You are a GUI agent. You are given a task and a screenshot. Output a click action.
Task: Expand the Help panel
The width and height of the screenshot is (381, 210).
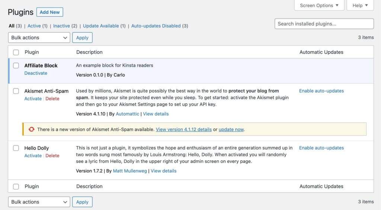360,6
